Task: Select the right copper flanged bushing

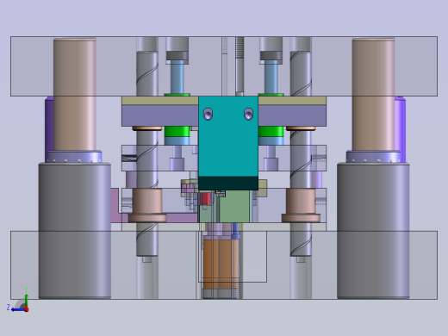Action: (301, 205)
